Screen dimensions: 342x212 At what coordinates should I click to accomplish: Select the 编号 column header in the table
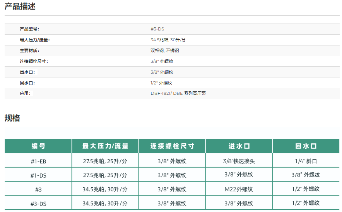pyautogui.click(x=38, y=146)
